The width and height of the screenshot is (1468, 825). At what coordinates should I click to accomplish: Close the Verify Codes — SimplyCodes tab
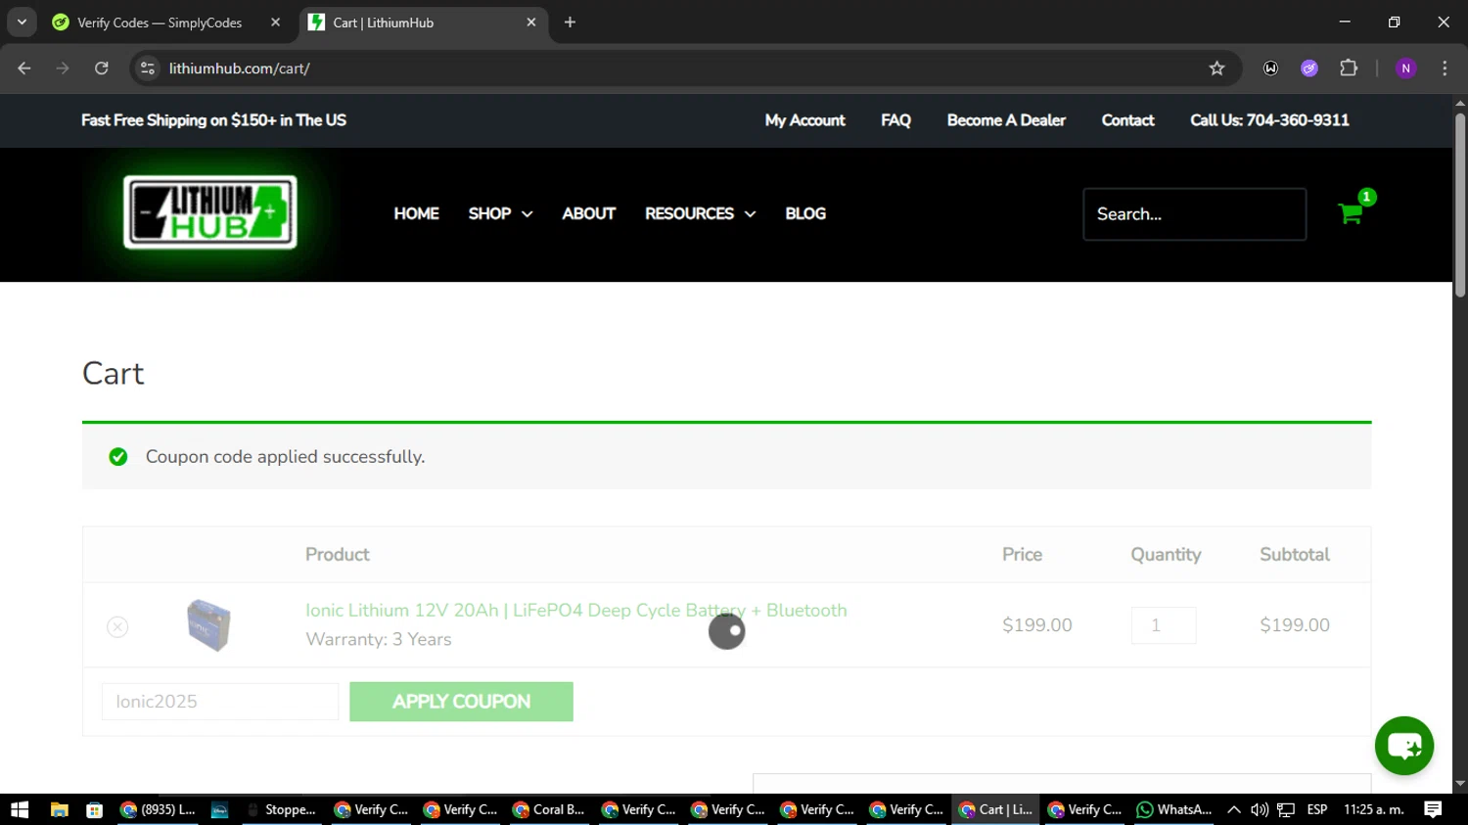click(x=275, y=23)
